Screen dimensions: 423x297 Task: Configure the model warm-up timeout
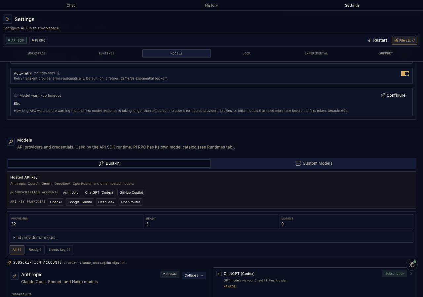pos(393,95)
